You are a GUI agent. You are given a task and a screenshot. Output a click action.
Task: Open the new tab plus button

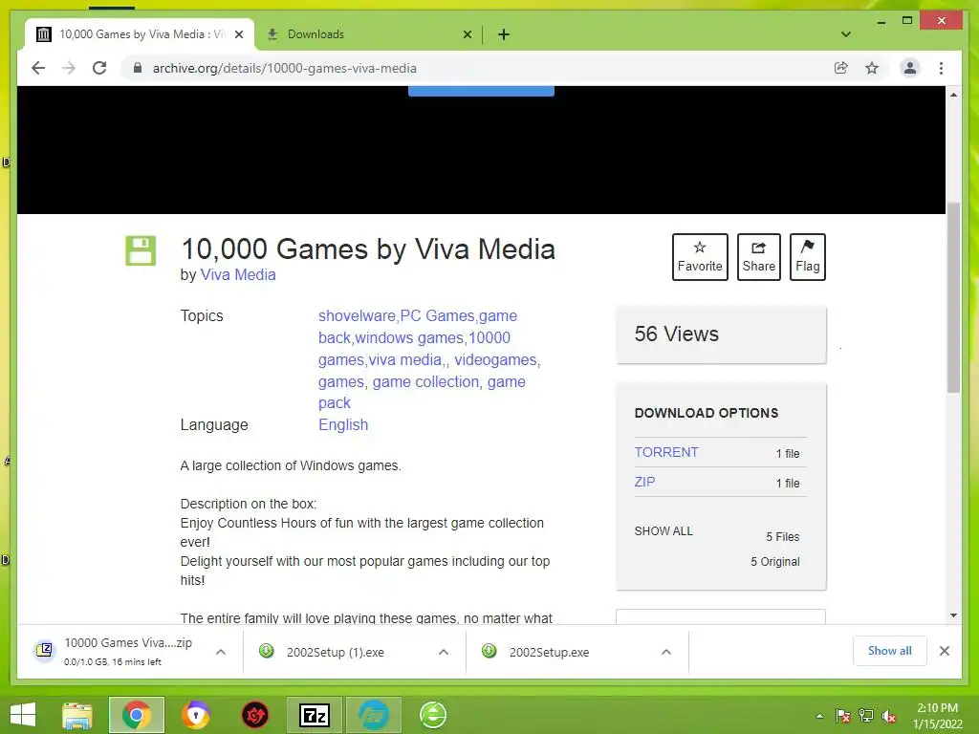(504, 34)
